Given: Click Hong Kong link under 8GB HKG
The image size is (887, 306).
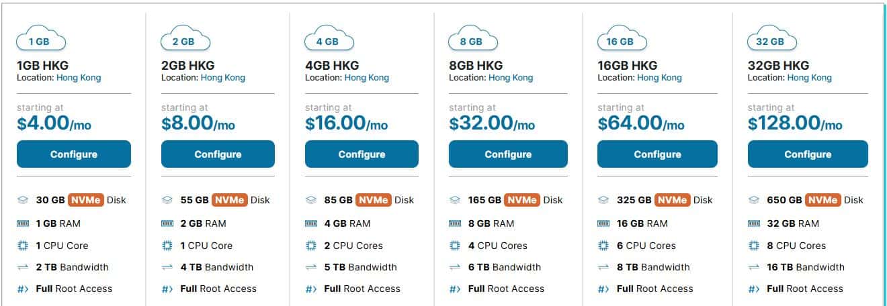Looking at the screenshot, I should coord(510,77).
